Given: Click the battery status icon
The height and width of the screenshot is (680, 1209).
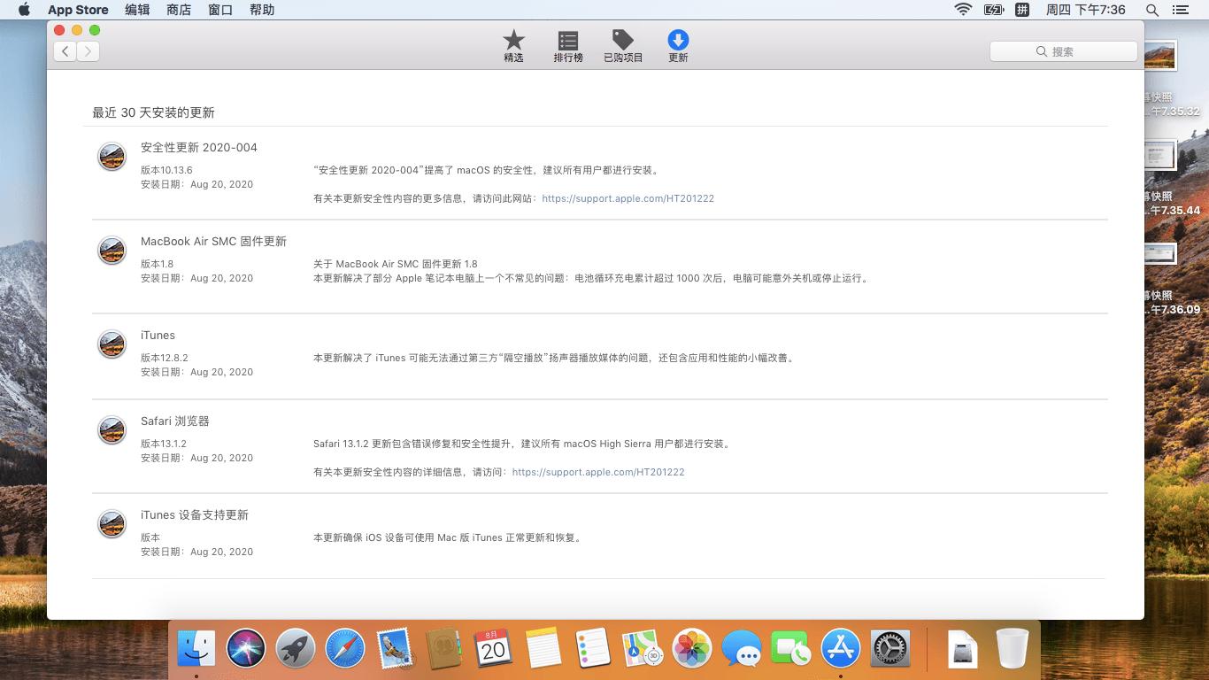Looking at the screenshot, I should (992, 10).
